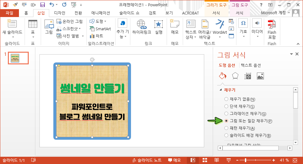Start slide show from status bar
The height and width of the screenshot is (164, 303).
[229, 160]
